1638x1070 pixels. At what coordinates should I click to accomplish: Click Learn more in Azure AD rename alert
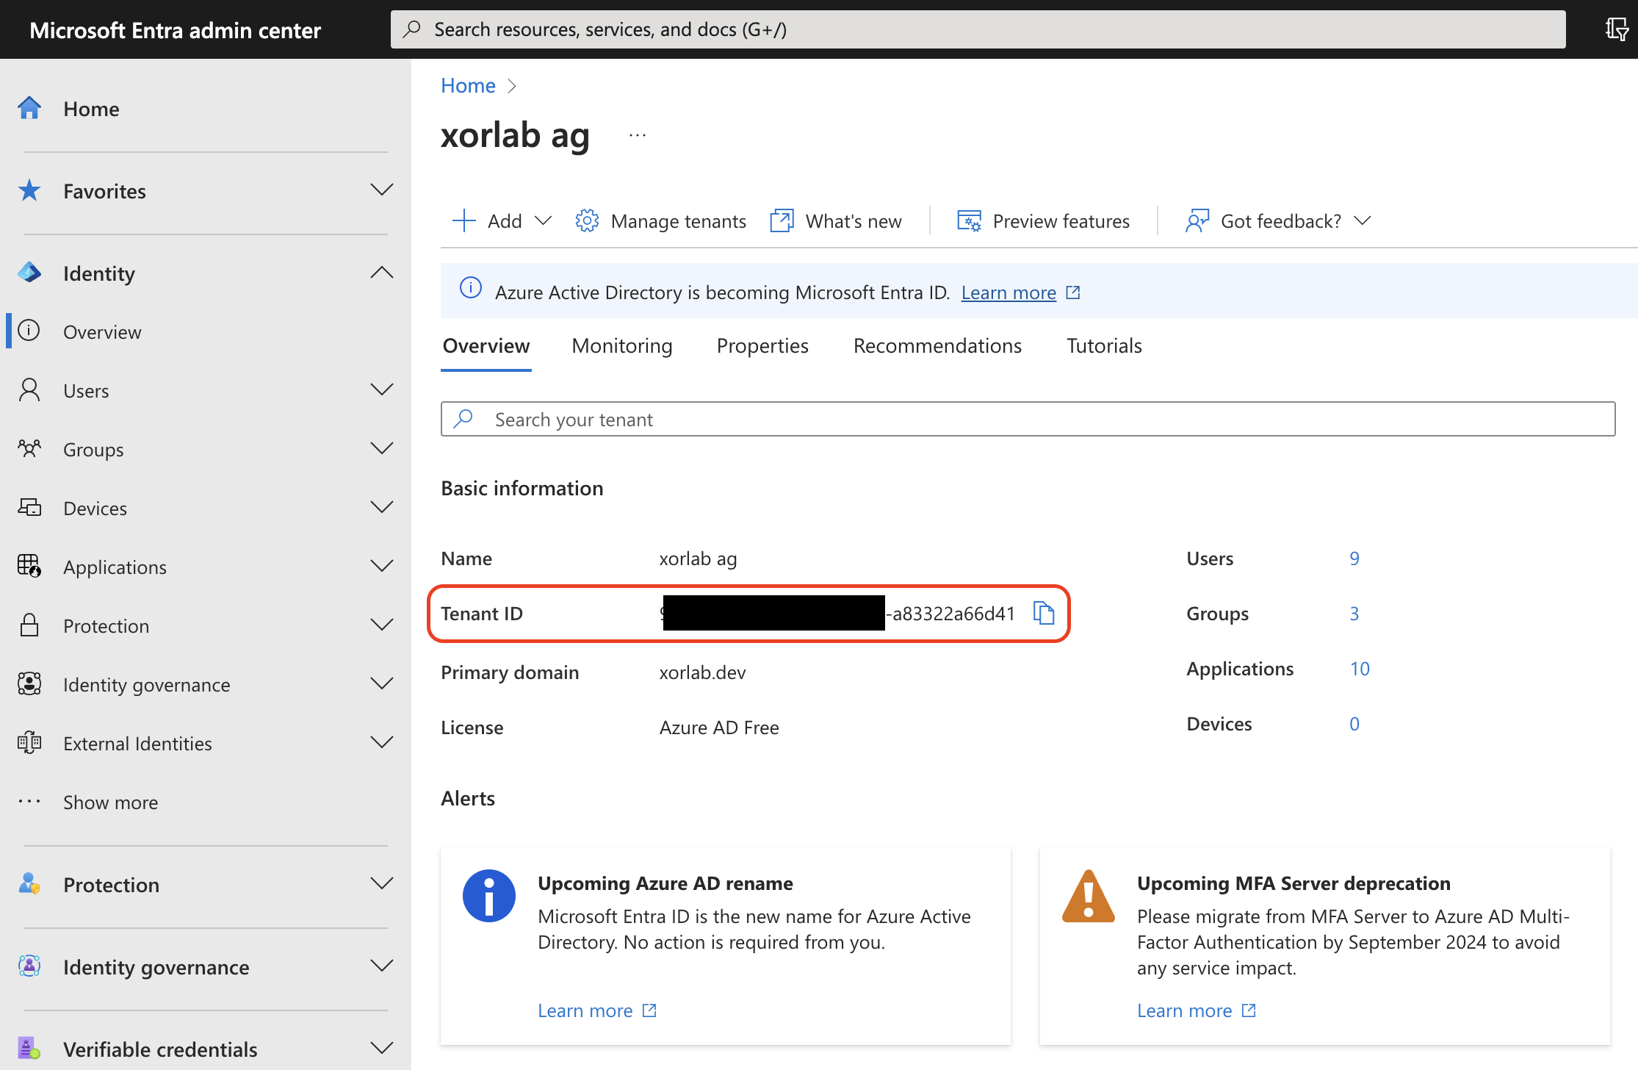coord(585,1010)
